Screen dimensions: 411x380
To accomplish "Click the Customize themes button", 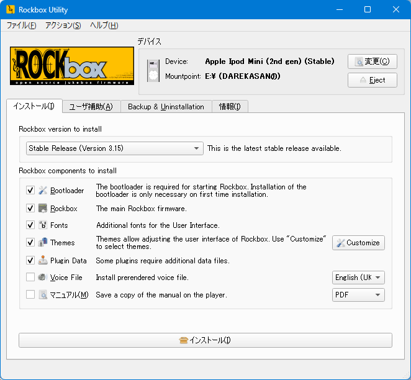I will click(358, 243).
